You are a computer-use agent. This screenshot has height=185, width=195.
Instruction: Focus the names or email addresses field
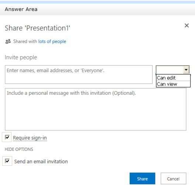tap(79, 74)
